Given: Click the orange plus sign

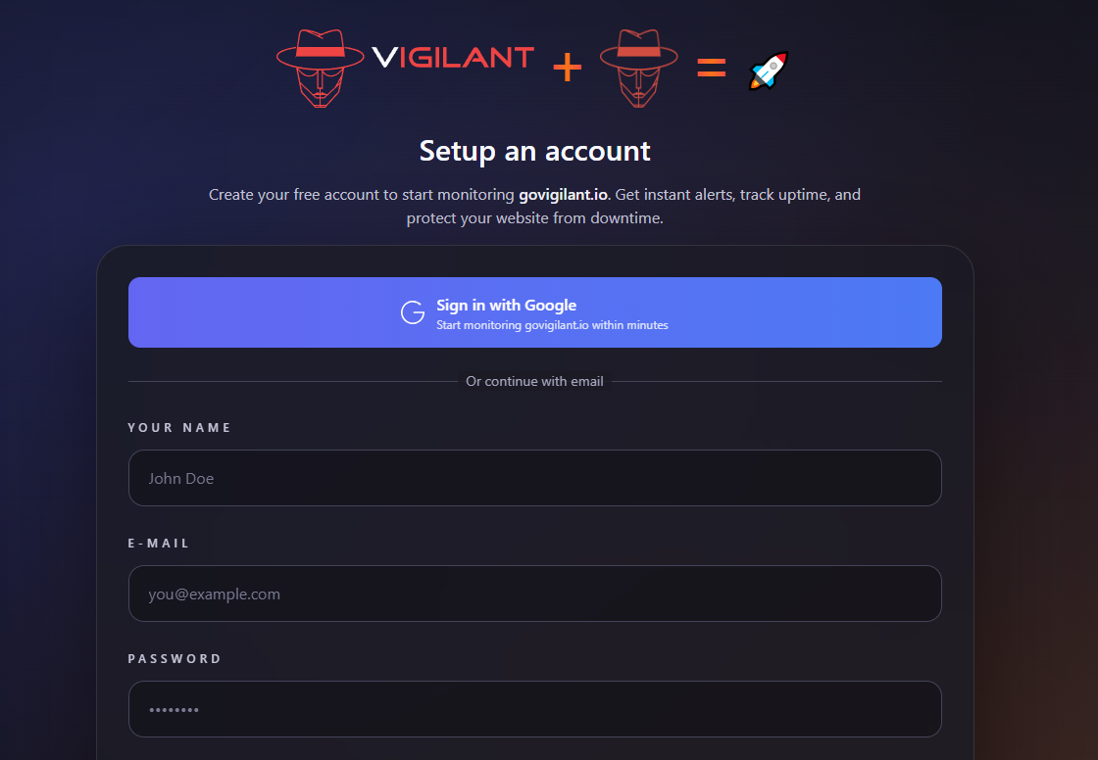Looking at the screenshot, I should coord(567,67).
